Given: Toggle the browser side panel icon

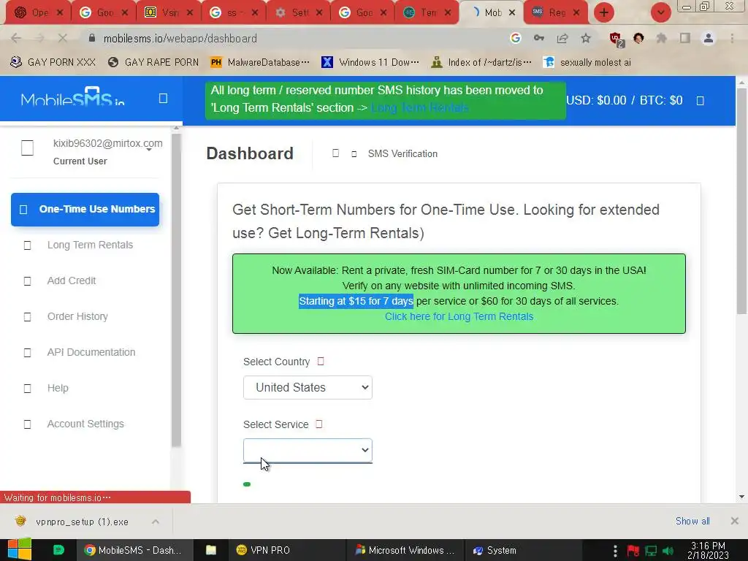Looking at the screenshot, I should (x=685, y=38).
